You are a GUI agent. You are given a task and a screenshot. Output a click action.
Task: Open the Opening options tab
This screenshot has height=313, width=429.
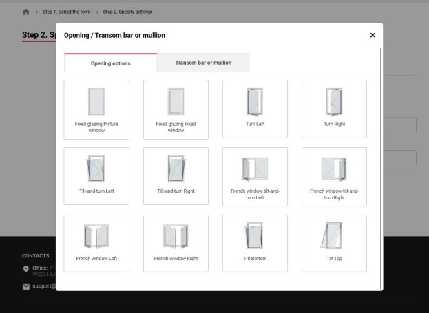[110, 63]
